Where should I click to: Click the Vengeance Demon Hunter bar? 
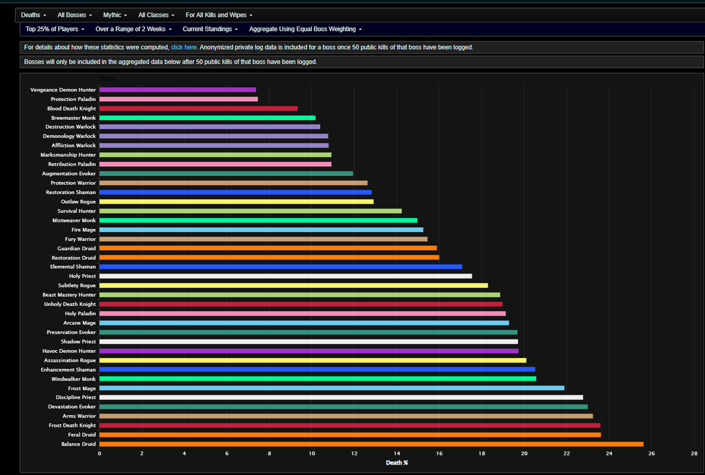177,90
